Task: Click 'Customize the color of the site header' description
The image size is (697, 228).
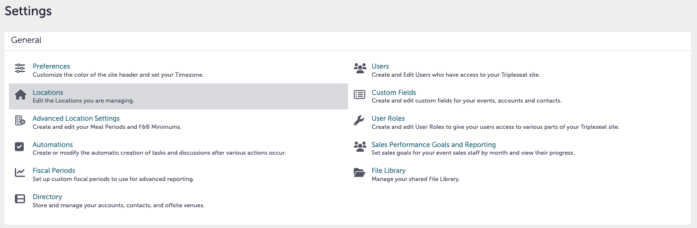Action: click(x=118, y=75)
